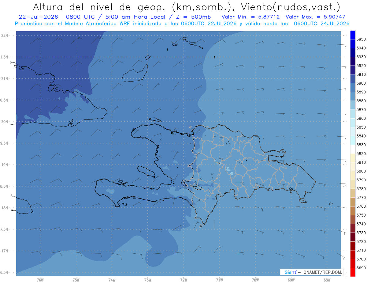Click the 20N latitude label
The width and height of the screenshot is (367, 284).
pyautogui.click(x=5, y=122)
